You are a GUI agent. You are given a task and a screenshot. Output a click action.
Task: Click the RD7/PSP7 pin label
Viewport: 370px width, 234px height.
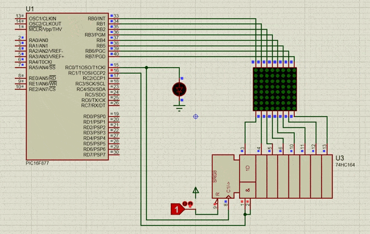tap(94, 154)
